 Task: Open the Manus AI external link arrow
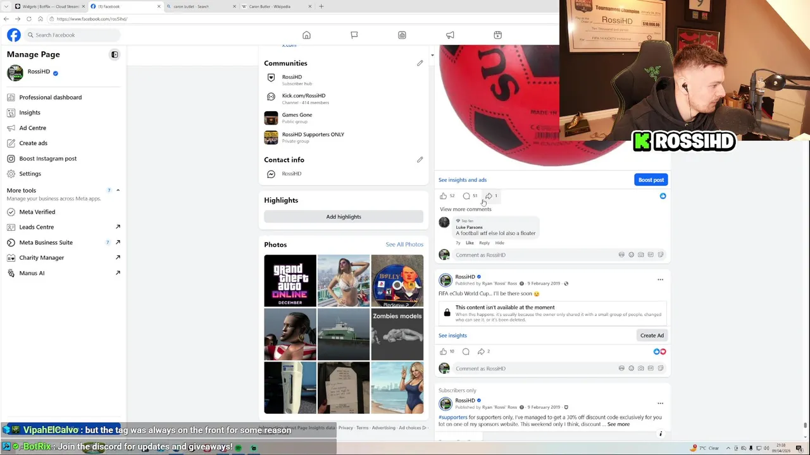[118, 273]
